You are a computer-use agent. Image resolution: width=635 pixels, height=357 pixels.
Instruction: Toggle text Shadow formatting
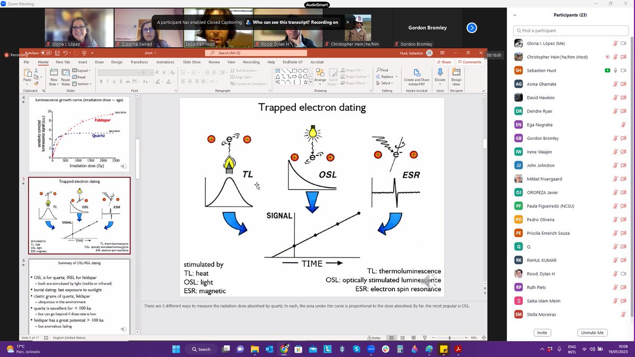121,81
